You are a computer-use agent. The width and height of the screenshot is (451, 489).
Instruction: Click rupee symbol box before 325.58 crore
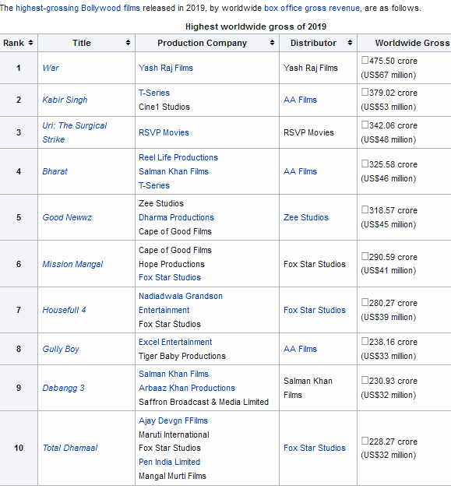pyautogui.click(x=365, y=164)
